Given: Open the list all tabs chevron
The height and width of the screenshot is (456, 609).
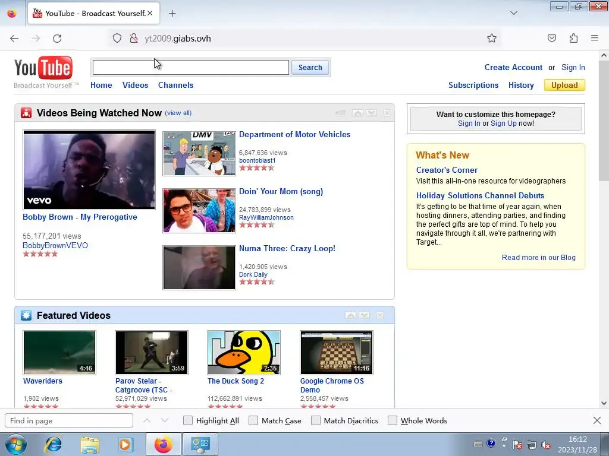Looking at the screenshot, I should [x=513, y=13].
